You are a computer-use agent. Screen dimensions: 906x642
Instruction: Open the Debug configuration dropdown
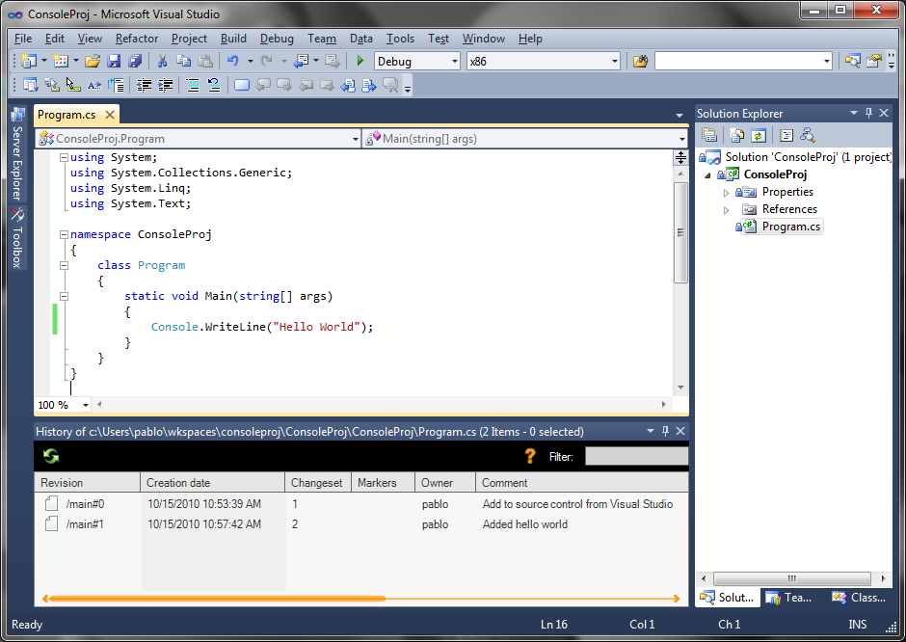454,62
